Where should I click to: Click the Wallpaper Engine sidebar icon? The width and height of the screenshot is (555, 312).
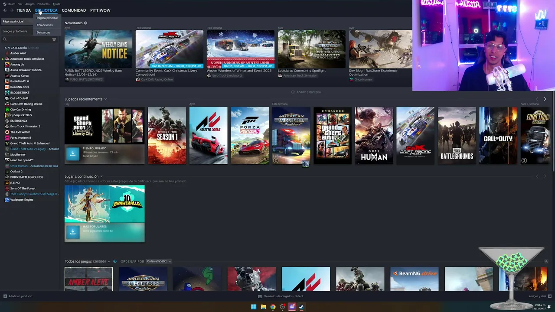click(7, 200)
